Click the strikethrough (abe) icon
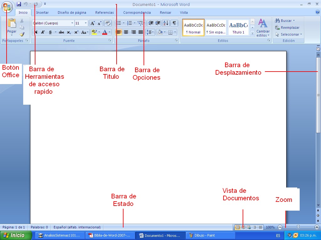Image resolution: width=321 pixels, height=240 pixels. tap(61, 32)
